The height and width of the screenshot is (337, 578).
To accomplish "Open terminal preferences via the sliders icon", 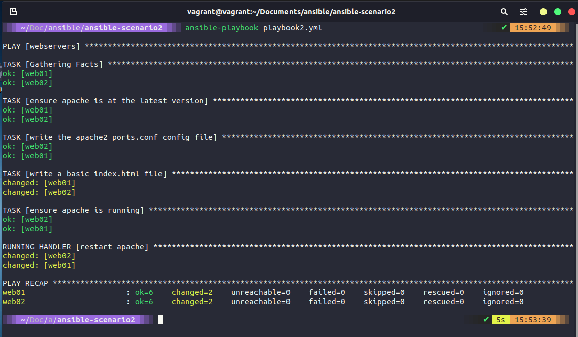I will (x=524, y=11).
